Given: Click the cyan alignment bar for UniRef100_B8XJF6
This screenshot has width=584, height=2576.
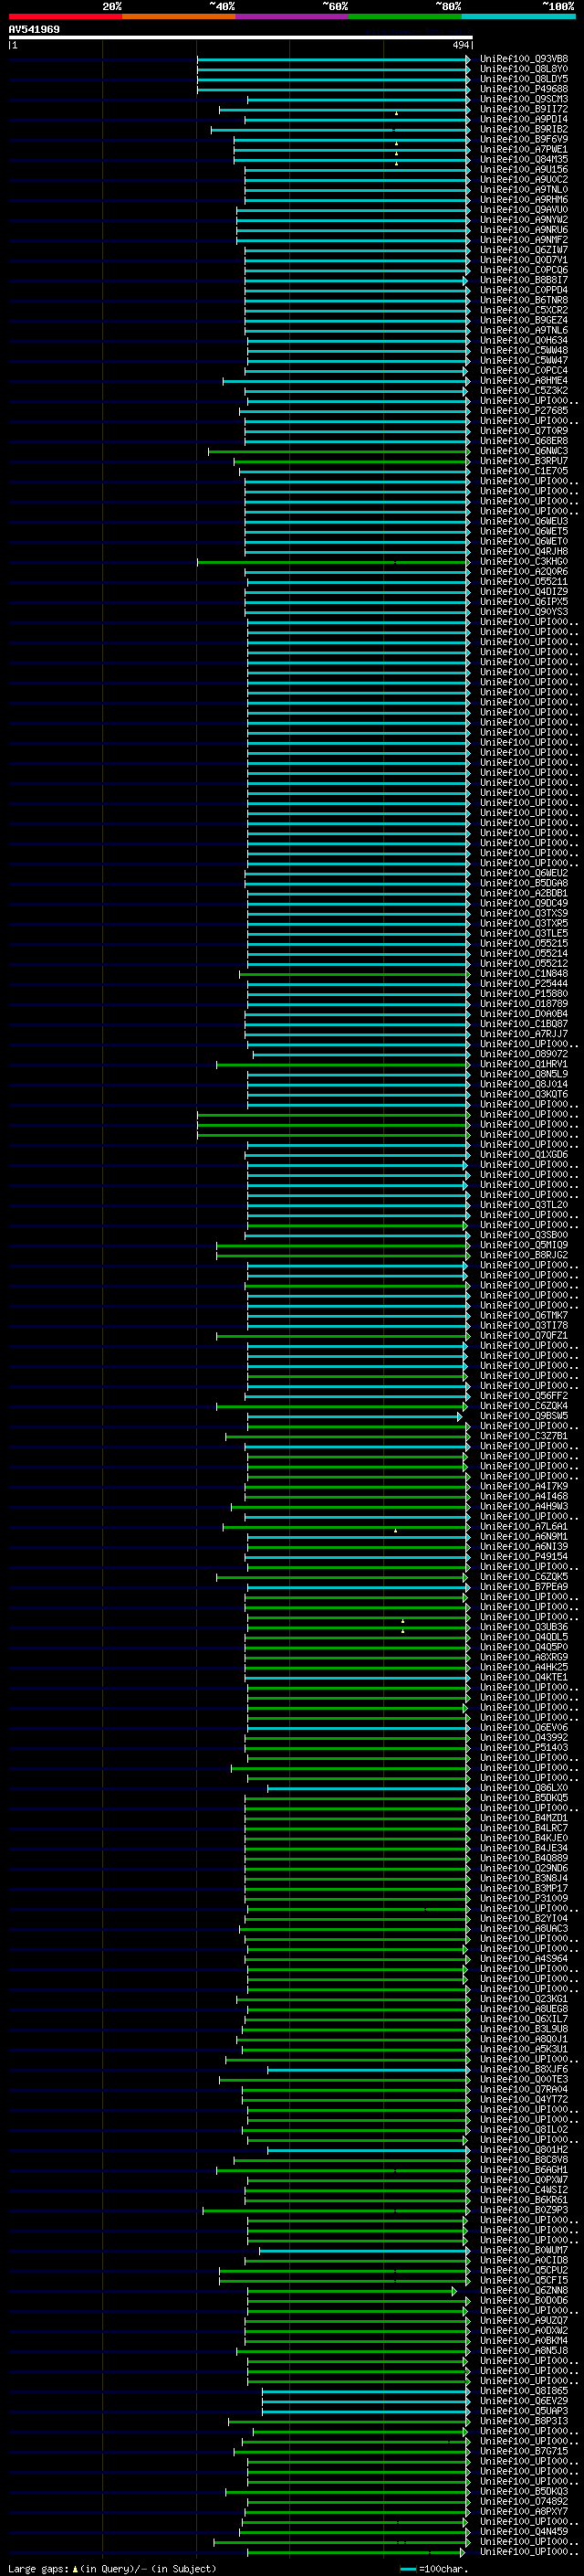Looking at the screenshot, I should pos(369,2069).
